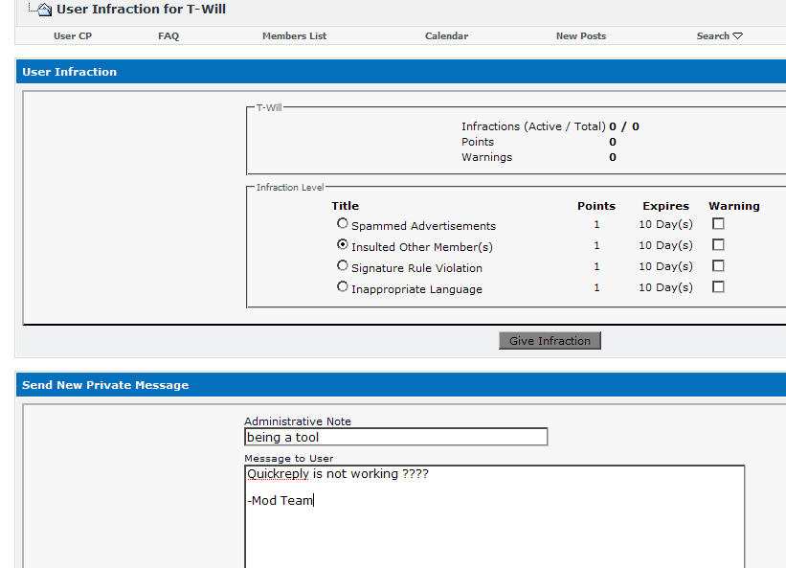
Task: Click the Send New Private Message header
Action: point(105,385)
